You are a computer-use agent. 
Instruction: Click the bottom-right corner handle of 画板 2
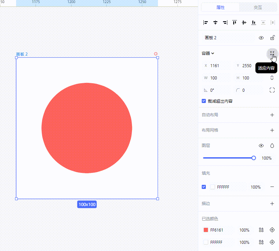pyautogui.click(x=158, y=199)
